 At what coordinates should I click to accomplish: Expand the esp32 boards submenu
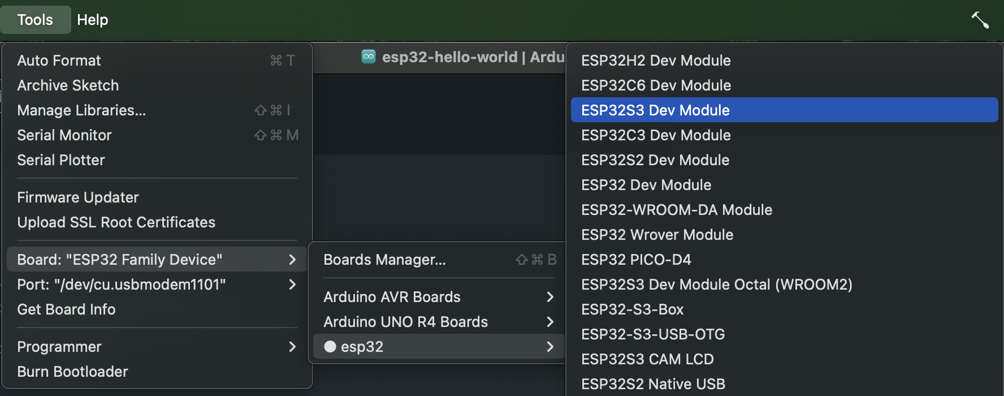tap(439, 347)
